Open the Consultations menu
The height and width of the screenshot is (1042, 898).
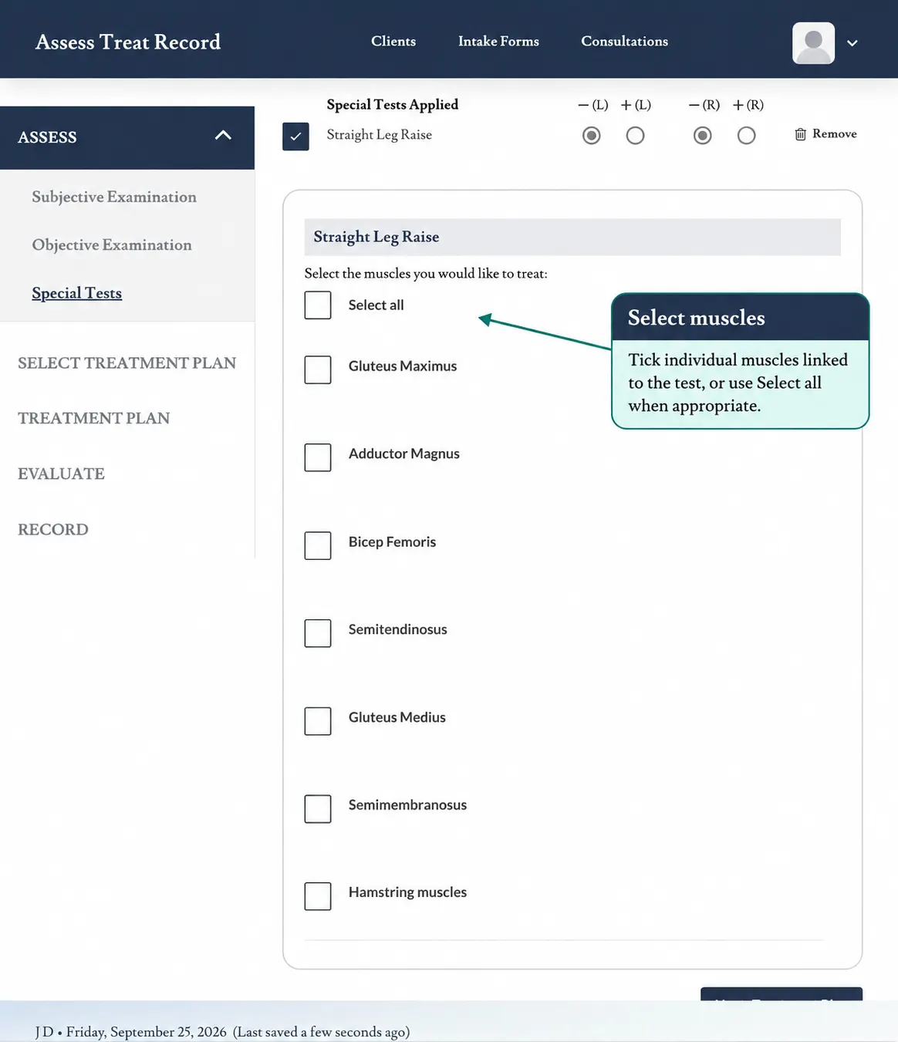pyautogui.click(x=625, y=41)
